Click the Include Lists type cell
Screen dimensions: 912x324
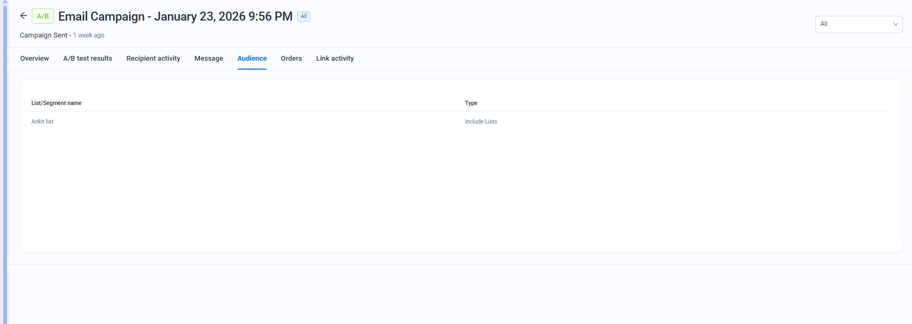(481, 121)
